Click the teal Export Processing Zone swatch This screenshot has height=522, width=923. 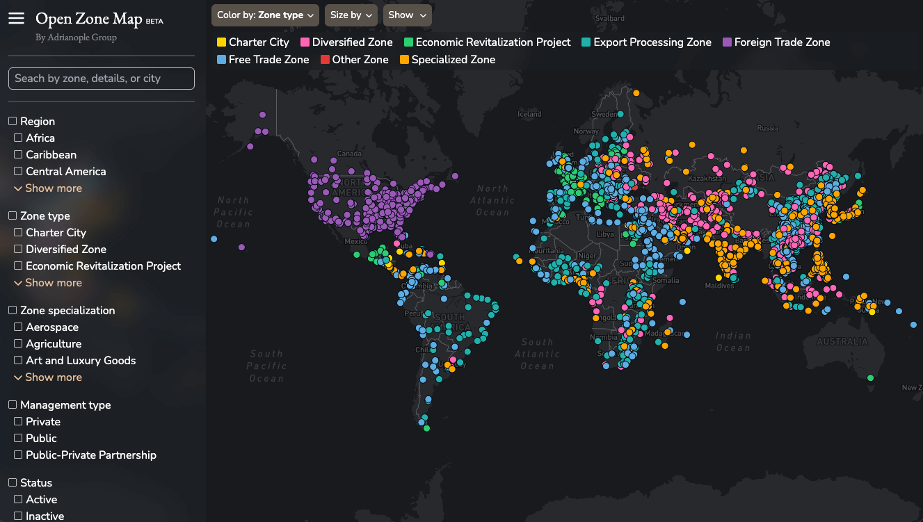[x=586, y=42]
